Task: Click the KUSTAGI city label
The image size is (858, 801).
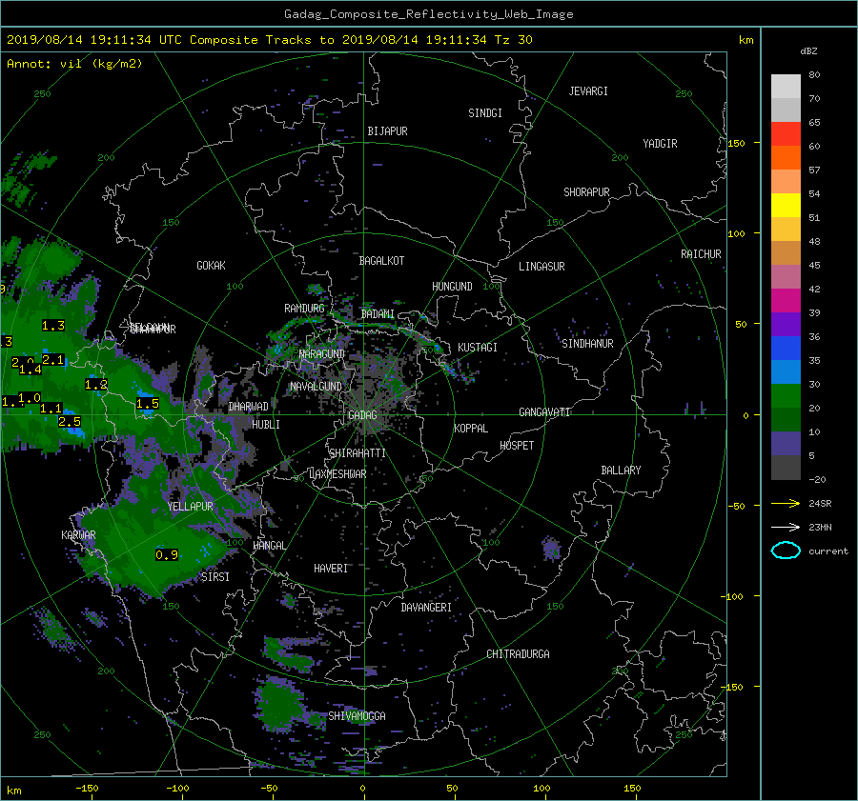Action: click(x=478, y=348)
